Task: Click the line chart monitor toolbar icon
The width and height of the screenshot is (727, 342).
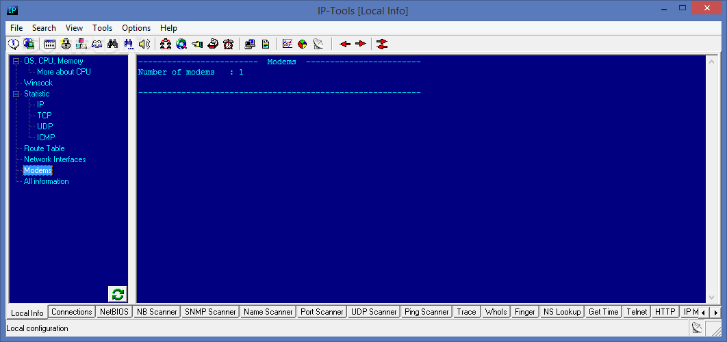Action: (288, 44)
